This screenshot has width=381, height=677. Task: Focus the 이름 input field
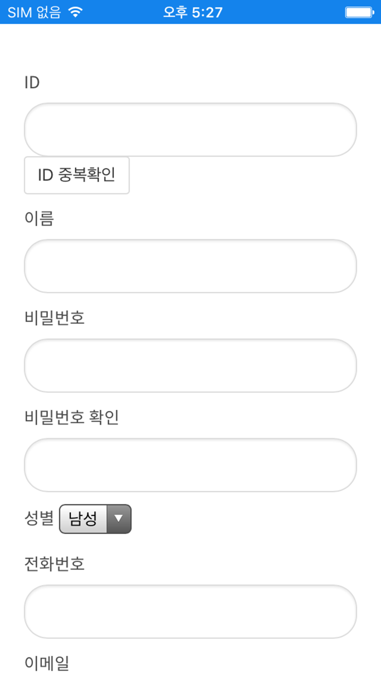[x=190, y=266]
